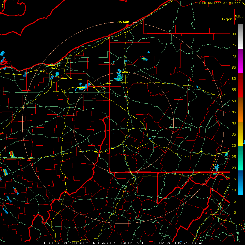Click the "(VIL)" abbreviation in the caption
The image size is (245, 245).
141,243
